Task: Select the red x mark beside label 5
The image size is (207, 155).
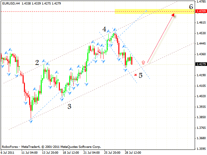Action: [136, 75]
